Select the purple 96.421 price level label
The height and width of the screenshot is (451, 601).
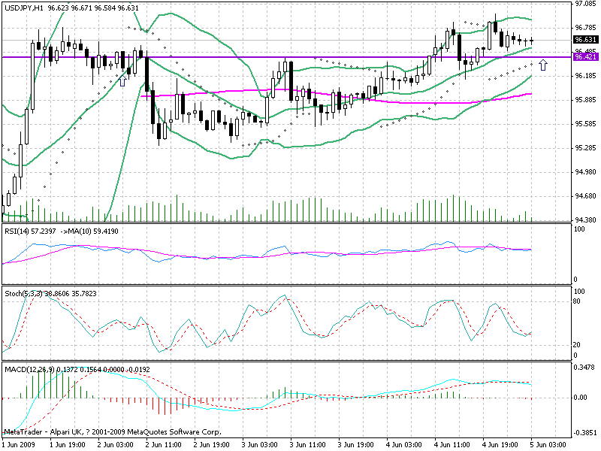585,57
